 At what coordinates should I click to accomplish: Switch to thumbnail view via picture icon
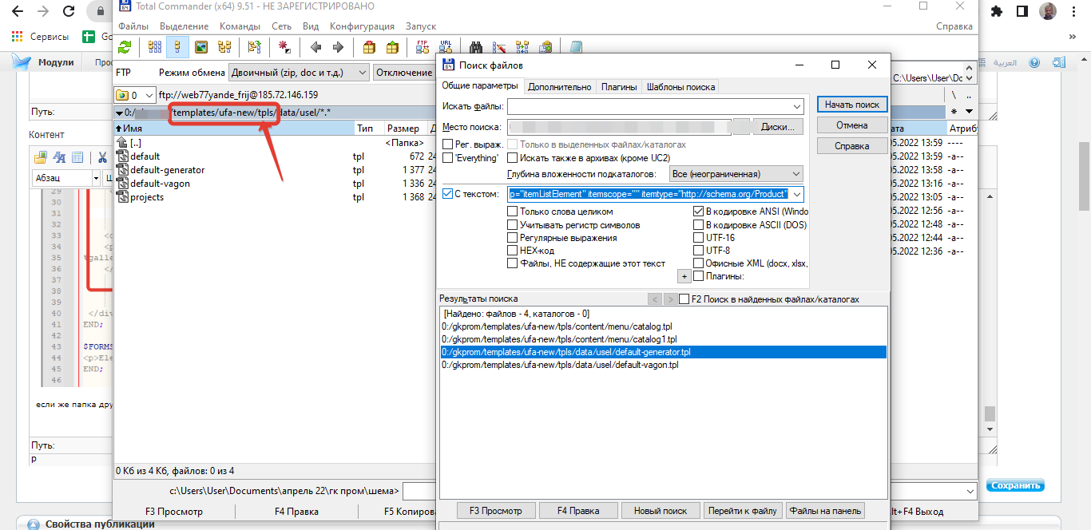(200, 47)
